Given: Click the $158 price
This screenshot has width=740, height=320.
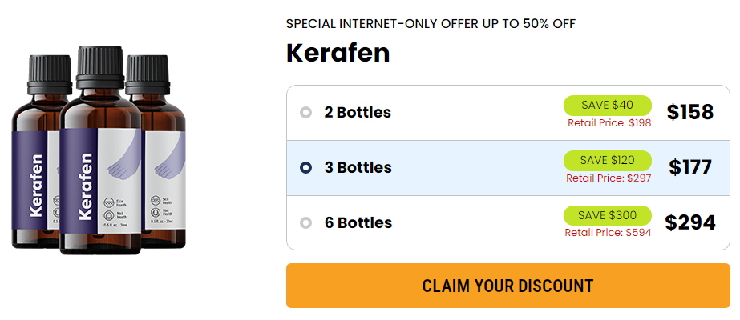Looking at the screenshot, I should [x=690, y=113].
